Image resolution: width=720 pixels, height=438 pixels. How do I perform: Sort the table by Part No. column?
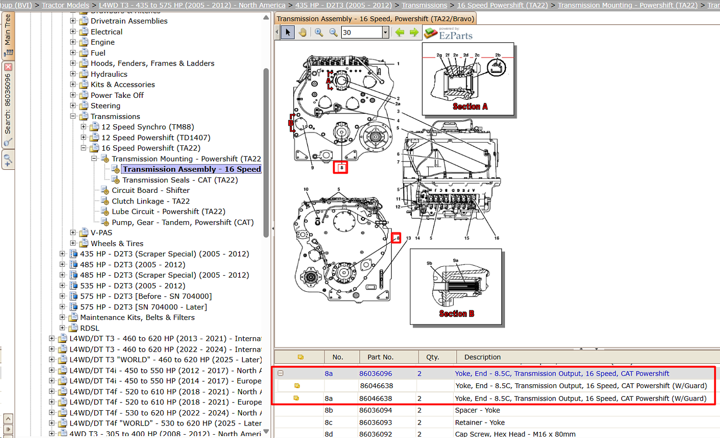389,357
